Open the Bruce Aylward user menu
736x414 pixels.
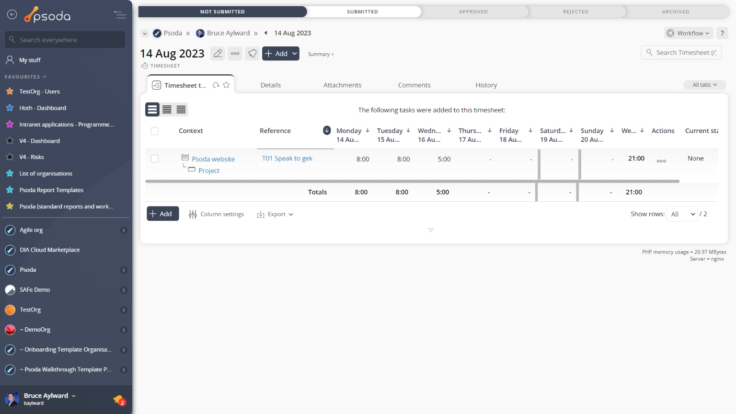coord(50,396)
